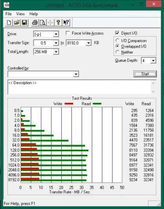Click the Read column header in results
Screen dimensions: 164x209
(146, 104)
